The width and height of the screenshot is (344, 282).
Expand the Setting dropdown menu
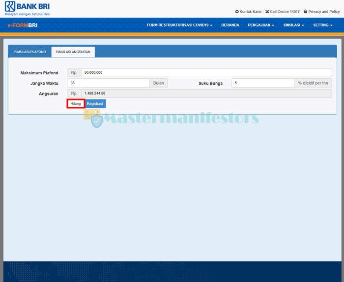point(323,25)
